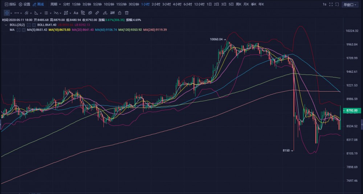The height and width of the screenshot is (194, 363).
Task: Switch to the 周K weekly timeframe
Action: click(238, 4)
